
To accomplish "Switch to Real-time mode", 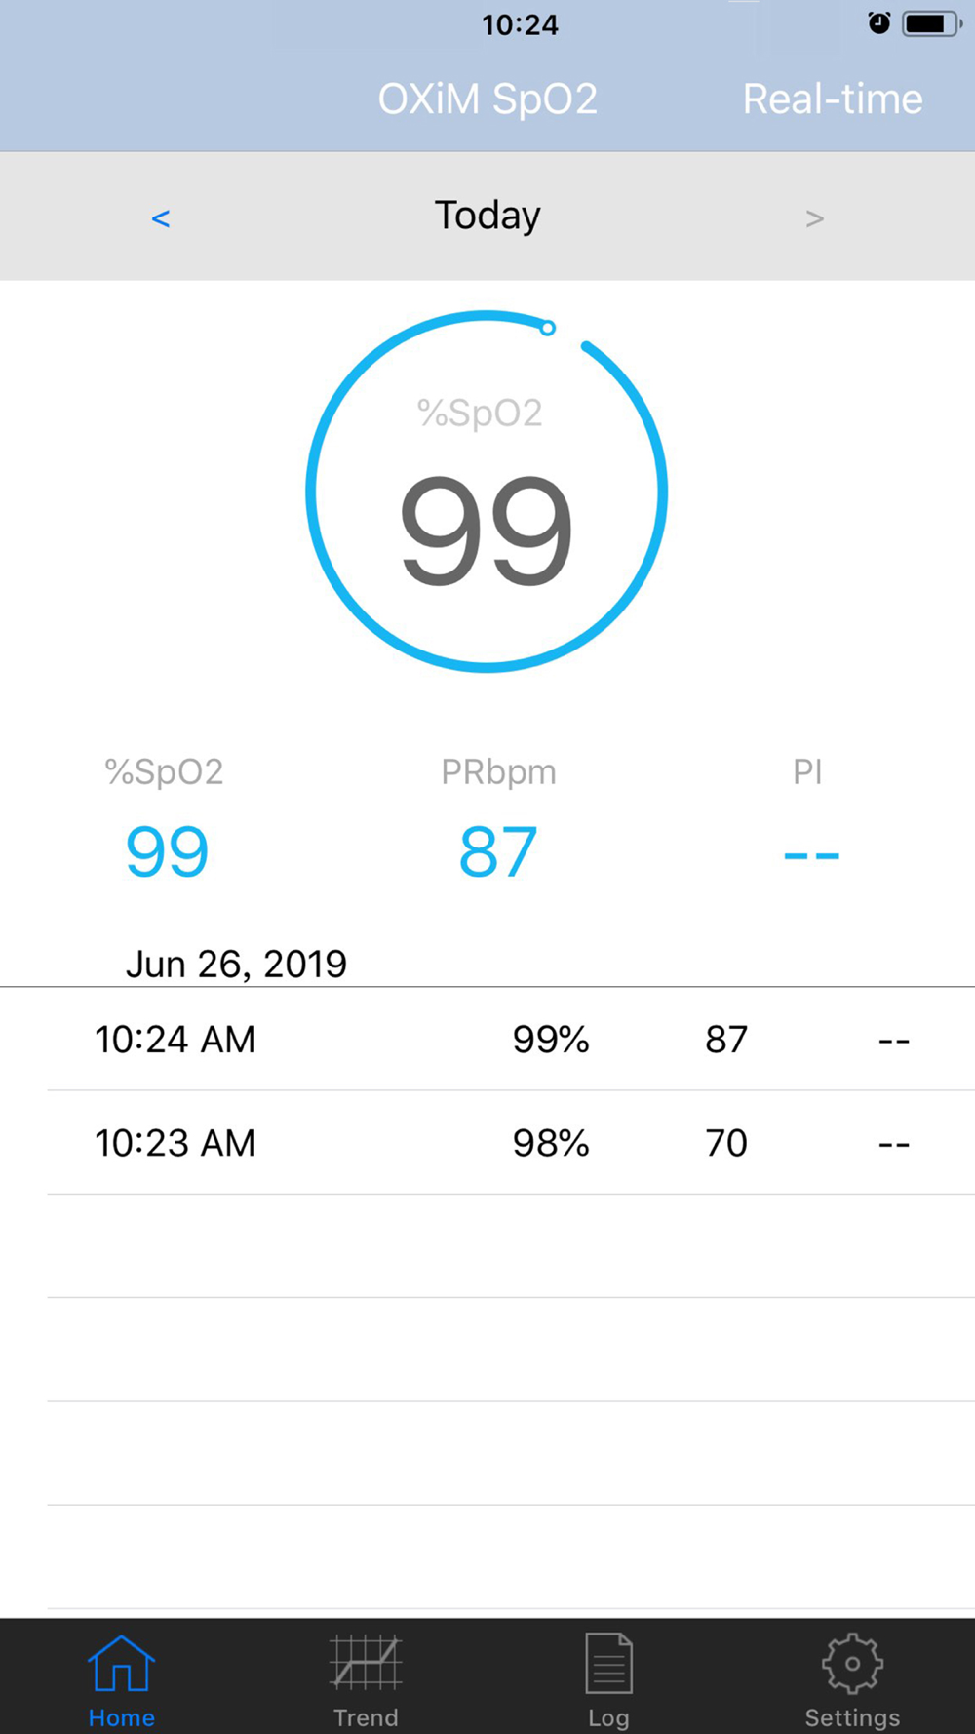I will coord(833,99).
